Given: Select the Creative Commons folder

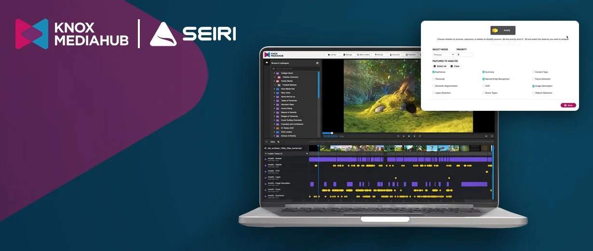Looking at the screenshot, I should coord(290,77).
